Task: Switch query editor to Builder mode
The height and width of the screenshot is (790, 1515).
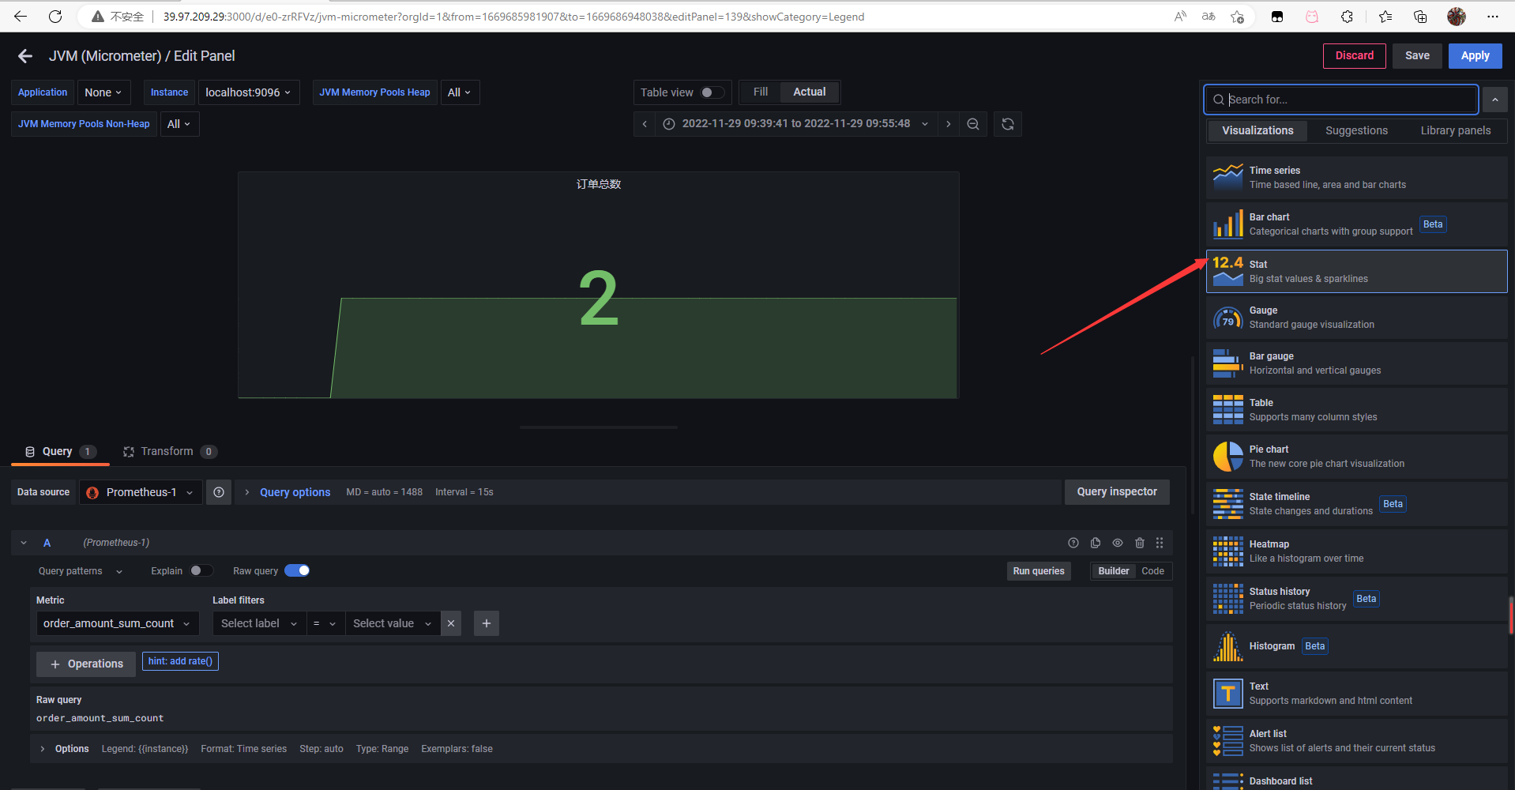Action: click(1114, 571)
